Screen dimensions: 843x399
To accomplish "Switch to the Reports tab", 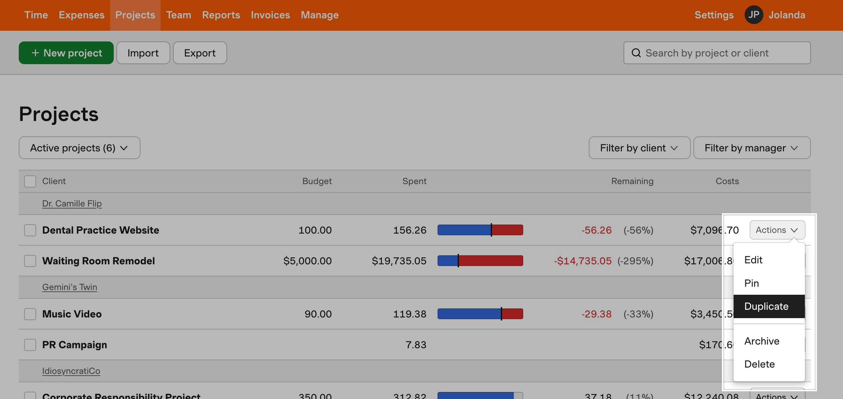I will point(221,15).
